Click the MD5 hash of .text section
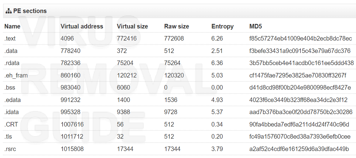The height and width of the screenshot is (158, 356). tap(301, 39)
